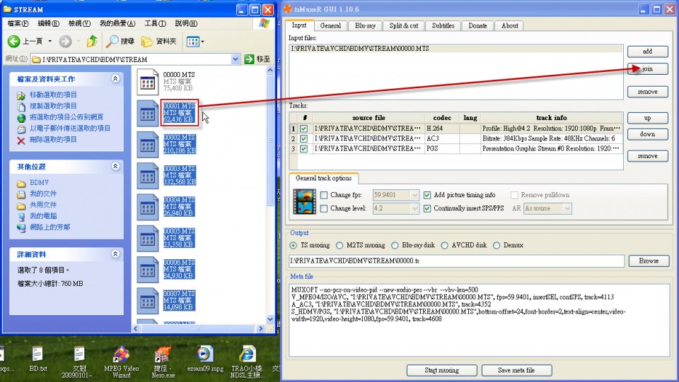Click the 00000.MTS file icon
The height and width of the screenshot is (382, 679).
point(149,83)
